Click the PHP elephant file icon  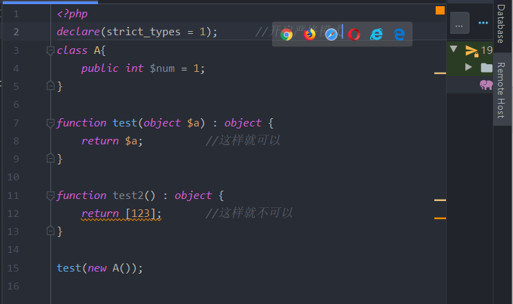click(486, 85)
